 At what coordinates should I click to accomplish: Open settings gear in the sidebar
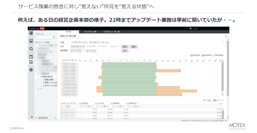click(x=31, y=70)
